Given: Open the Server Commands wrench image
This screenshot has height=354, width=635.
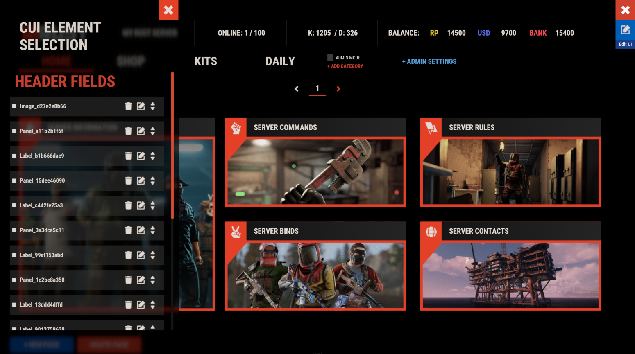Looking at the screenshot, I should click(315, 172).
